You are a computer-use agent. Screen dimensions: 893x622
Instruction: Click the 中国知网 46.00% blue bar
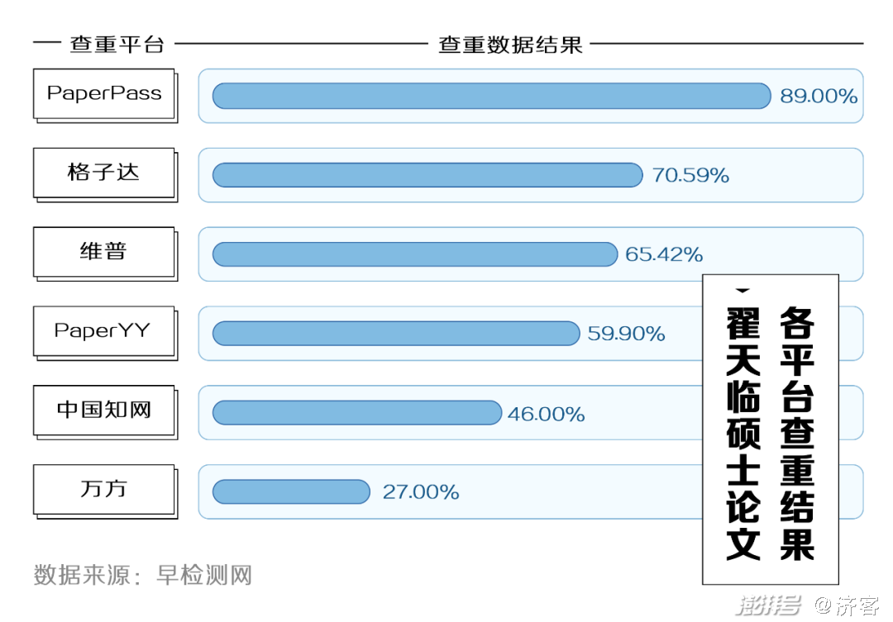357,412
